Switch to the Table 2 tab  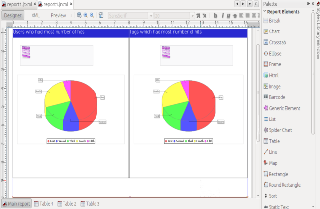click(67, 204)
